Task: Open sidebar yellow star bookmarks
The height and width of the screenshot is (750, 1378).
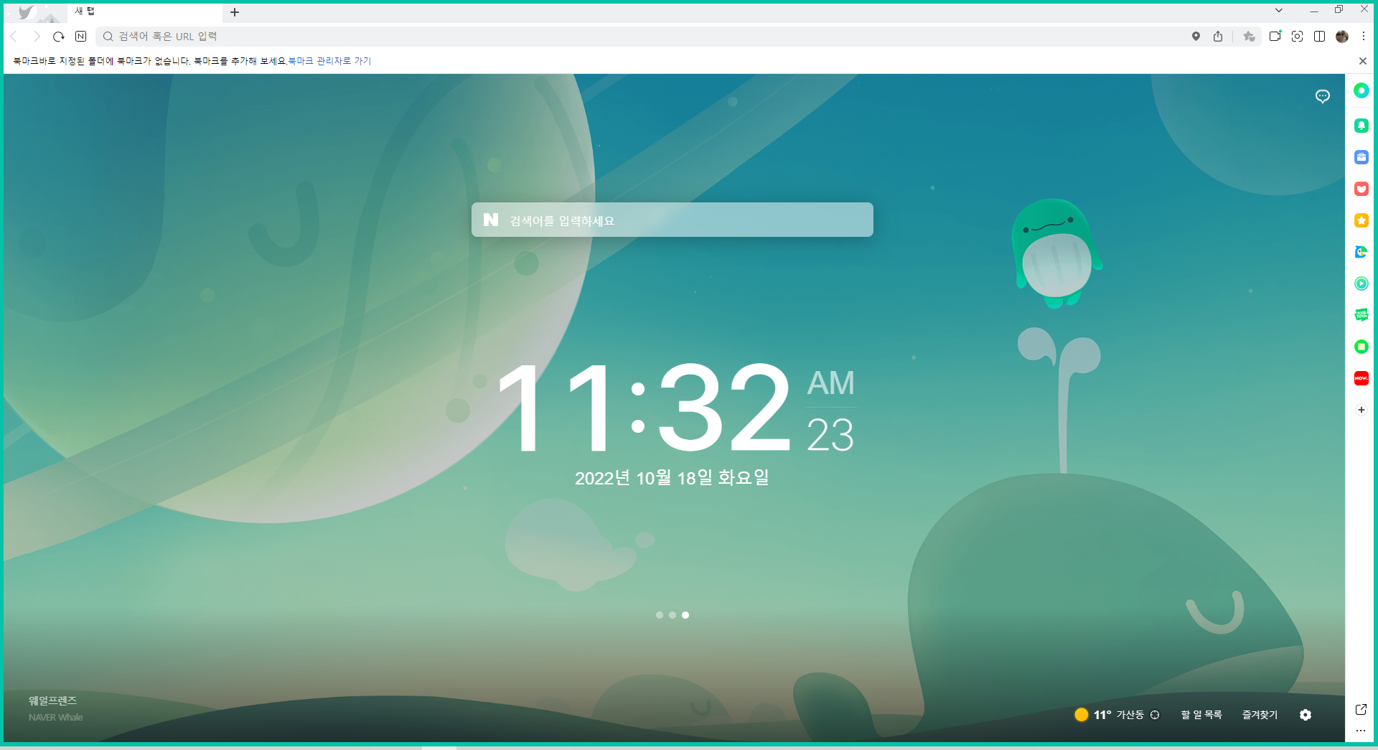Action: [x=1361, y=220]
